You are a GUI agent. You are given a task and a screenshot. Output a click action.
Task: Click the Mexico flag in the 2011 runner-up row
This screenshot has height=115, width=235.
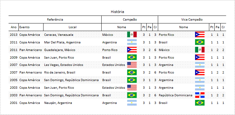[x=200, y=50]
